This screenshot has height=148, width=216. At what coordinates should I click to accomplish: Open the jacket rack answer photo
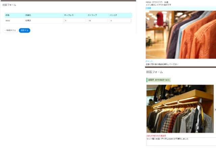180,109
